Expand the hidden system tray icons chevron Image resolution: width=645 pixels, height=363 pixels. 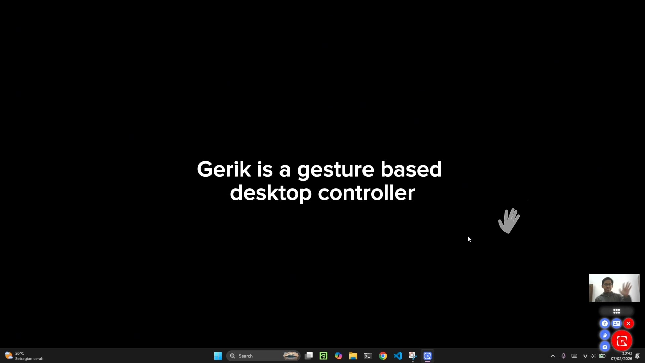[553, 356]
